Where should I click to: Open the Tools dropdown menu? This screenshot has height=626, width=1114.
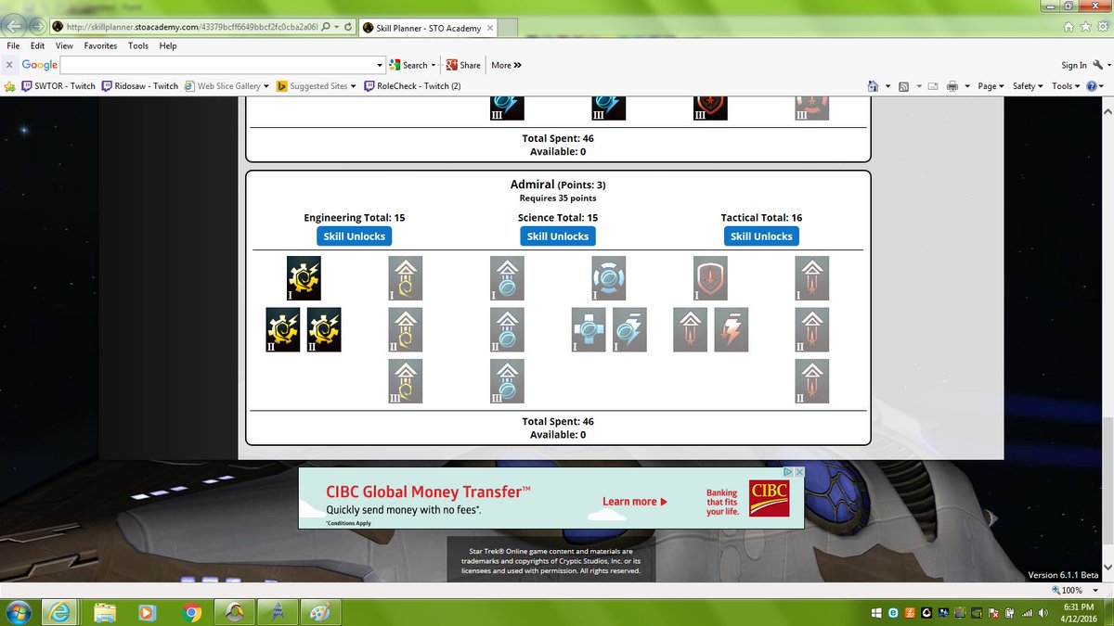pos(1064,85)
